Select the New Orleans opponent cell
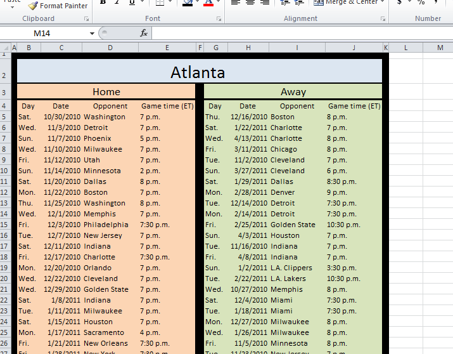 coord(110,343)
